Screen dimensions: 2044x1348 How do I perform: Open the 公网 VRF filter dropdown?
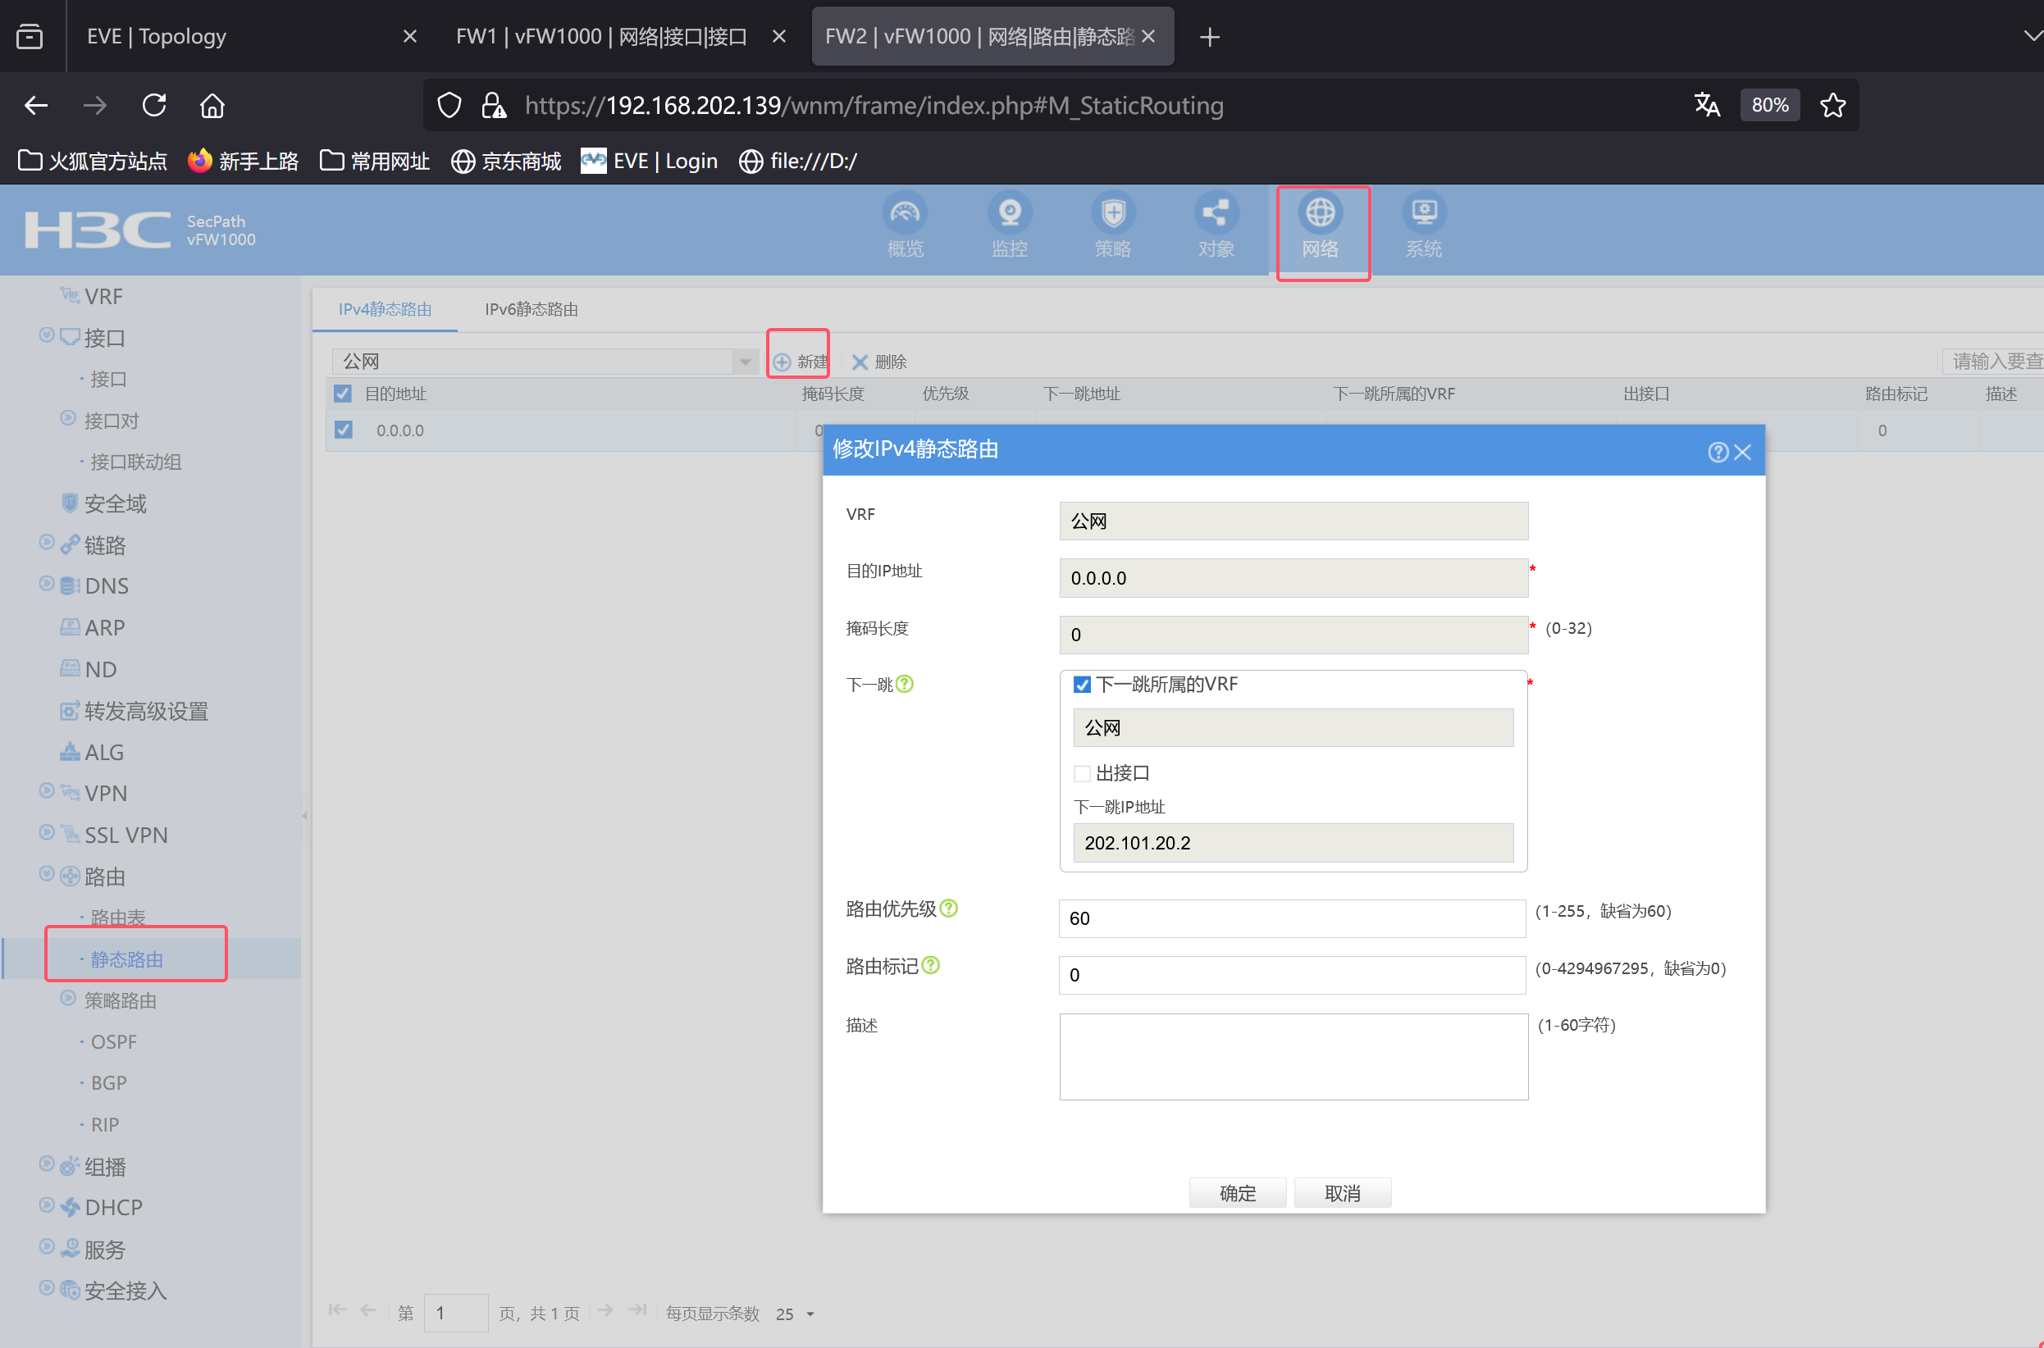click(x=745, y=362)
